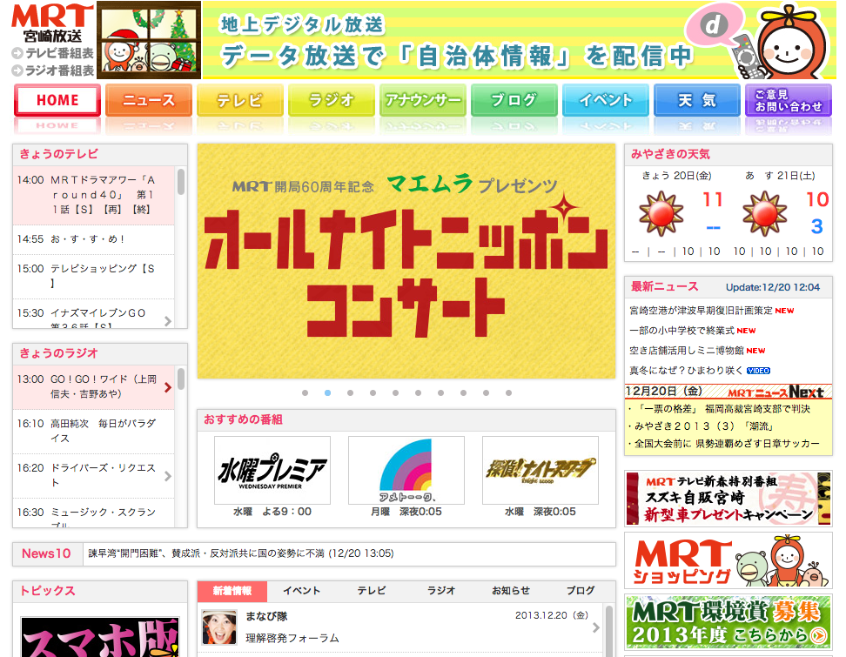Select the seventh carousel dot
This screenshot has height=657, width=846.
(441, 393)
